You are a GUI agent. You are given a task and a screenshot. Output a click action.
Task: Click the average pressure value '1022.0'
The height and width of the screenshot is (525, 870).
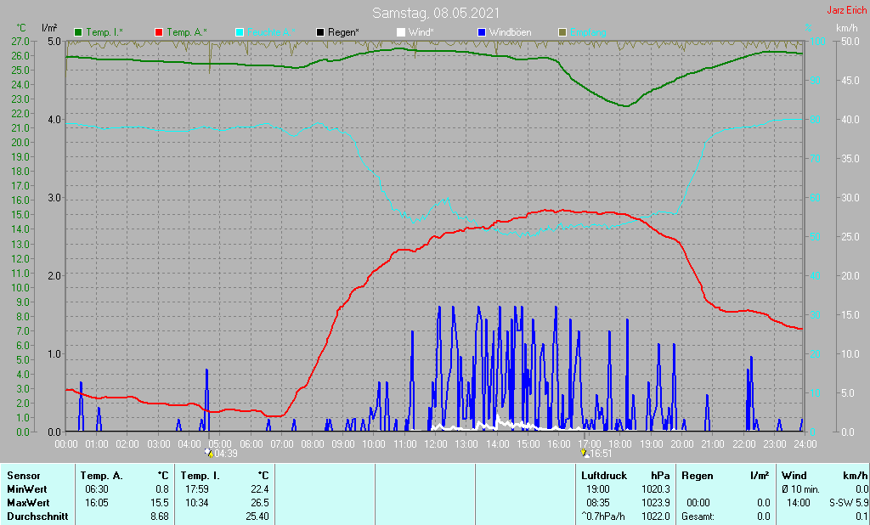(656, 517)
